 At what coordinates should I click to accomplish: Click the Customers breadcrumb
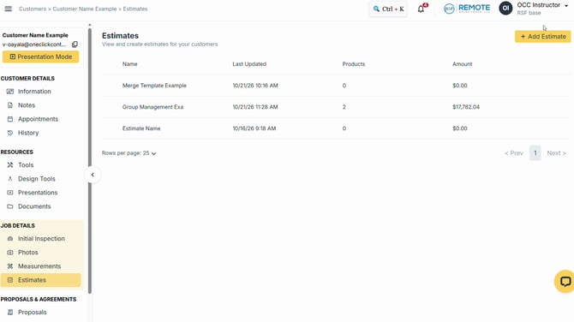(33, 9)
